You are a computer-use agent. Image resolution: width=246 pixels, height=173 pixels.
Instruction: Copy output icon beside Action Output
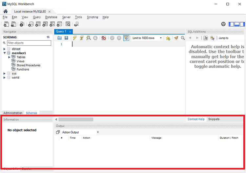58,132
